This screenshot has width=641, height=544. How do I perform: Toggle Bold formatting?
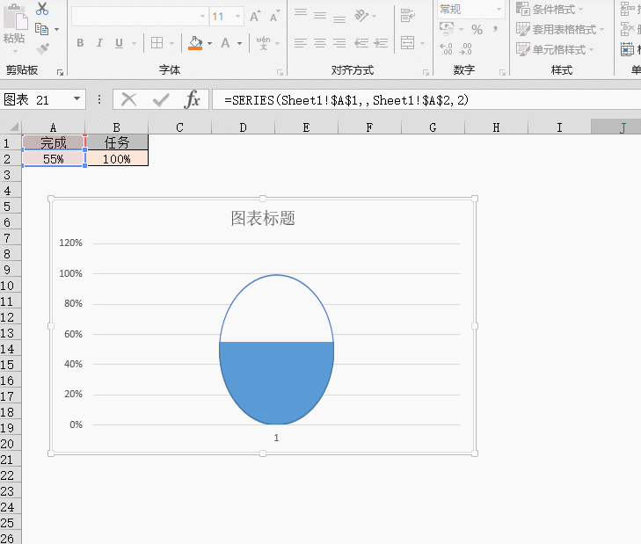coord(80,43)
